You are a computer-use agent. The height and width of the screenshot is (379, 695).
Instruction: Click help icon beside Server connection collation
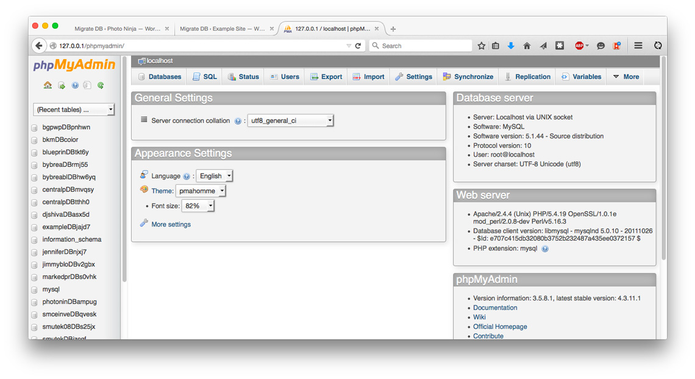point(238,121)
